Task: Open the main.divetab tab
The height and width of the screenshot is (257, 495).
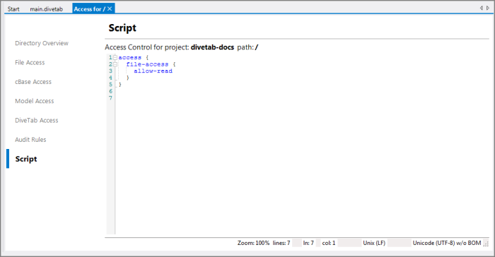Action: [47, 9]
